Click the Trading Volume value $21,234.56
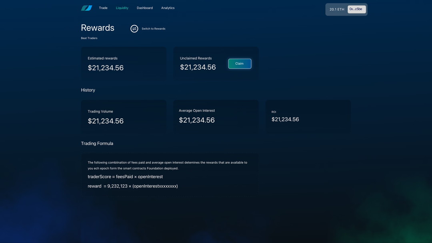The height and width of the screenshot is (243, 432). (106, 121)
